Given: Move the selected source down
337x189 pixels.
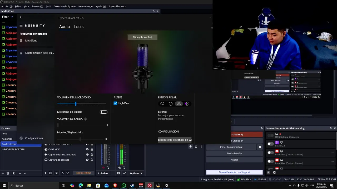Looking at the screenshot, I should point(68,173).
